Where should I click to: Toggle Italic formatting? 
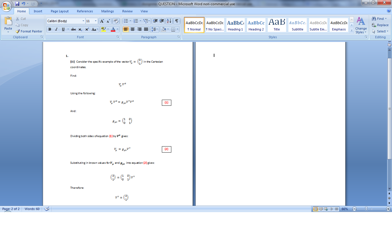56,29
